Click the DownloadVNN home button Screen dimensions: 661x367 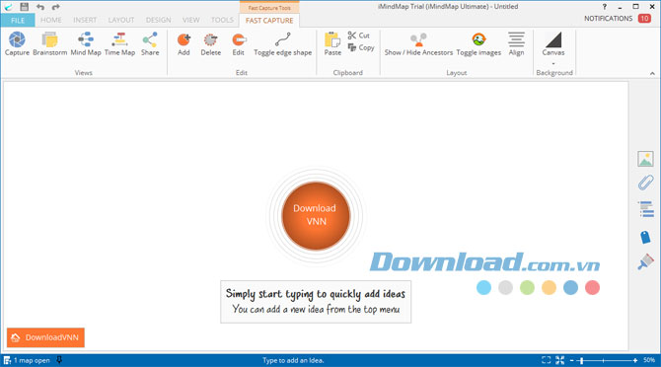coord(45,337)
